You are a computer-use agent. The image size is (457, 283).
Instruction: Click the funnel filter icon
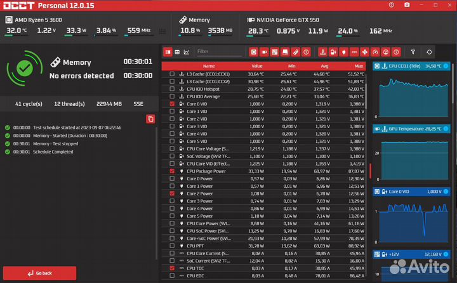pos(413,51)
